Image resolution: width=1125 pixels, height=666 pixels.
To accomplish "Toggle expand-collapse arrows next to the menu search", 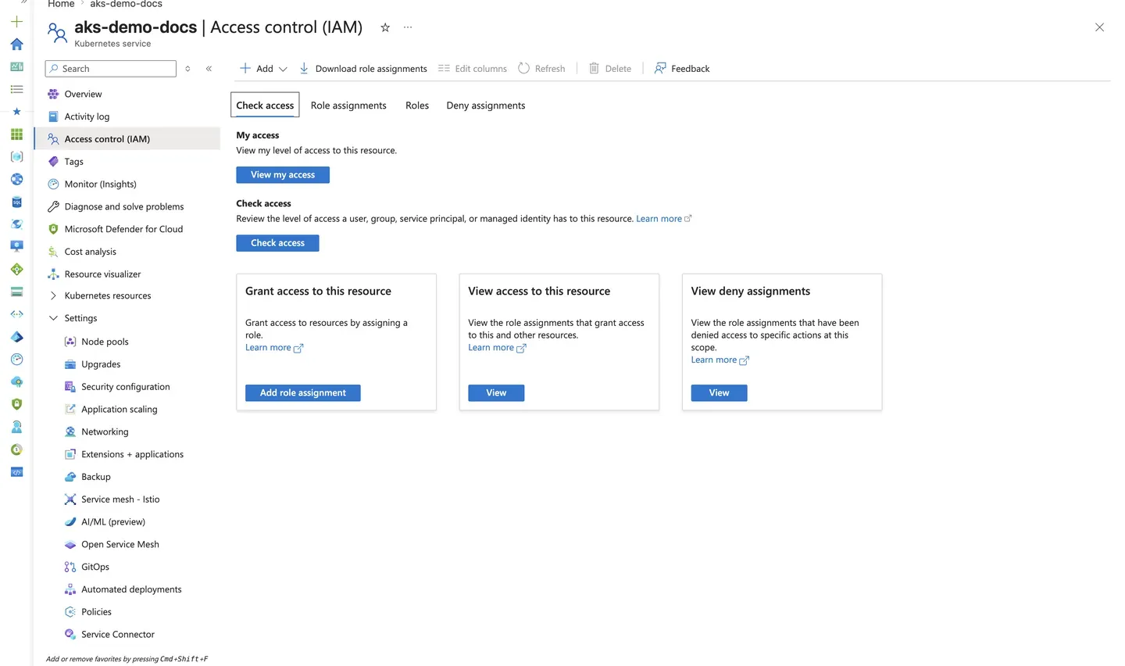I will click(x=187, y=69).
